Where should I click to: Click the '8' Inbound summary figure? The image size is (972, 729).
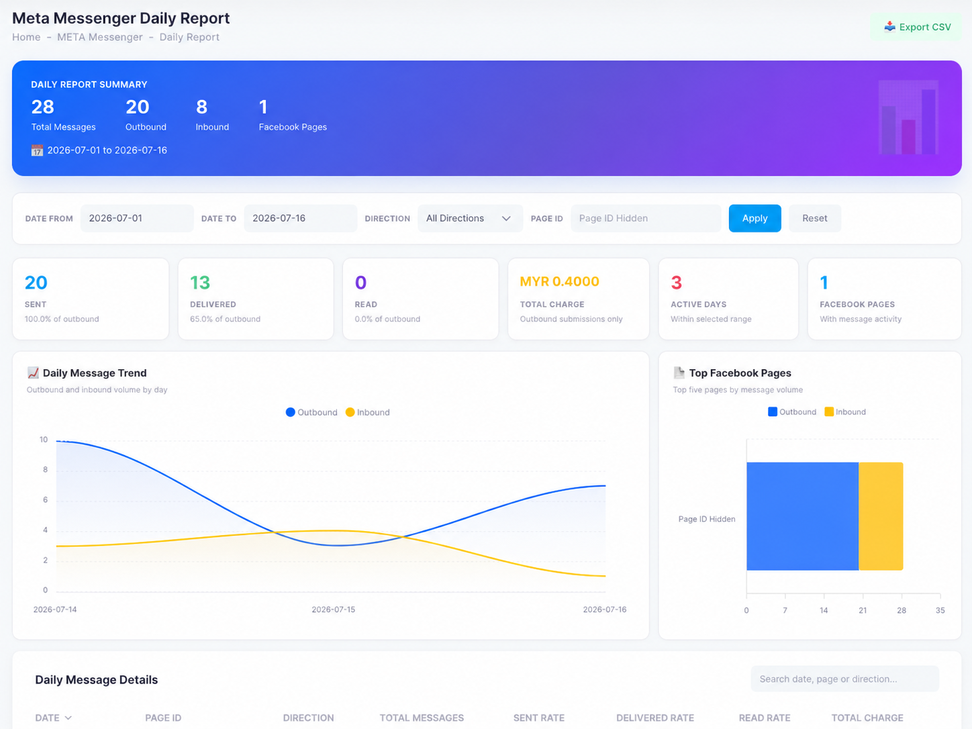coord(201,107)
